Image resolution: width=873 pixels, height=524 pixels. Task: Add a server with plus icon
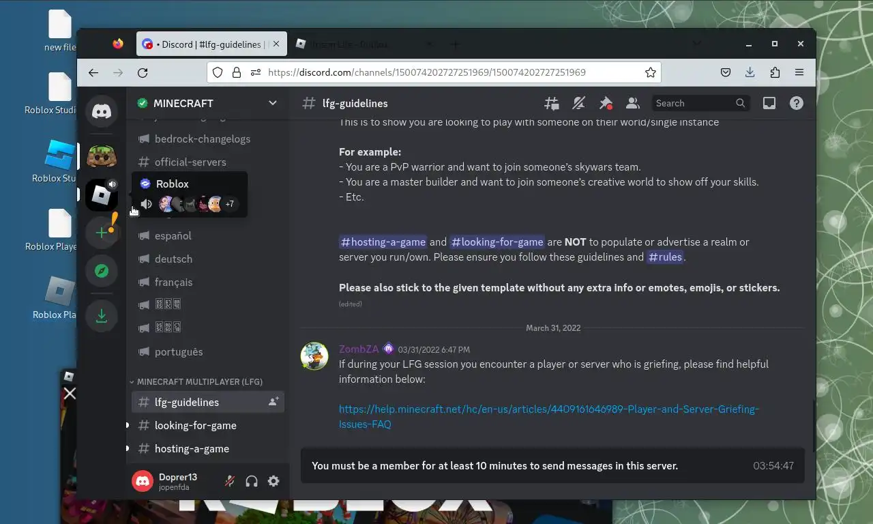(x=102, y=233)
